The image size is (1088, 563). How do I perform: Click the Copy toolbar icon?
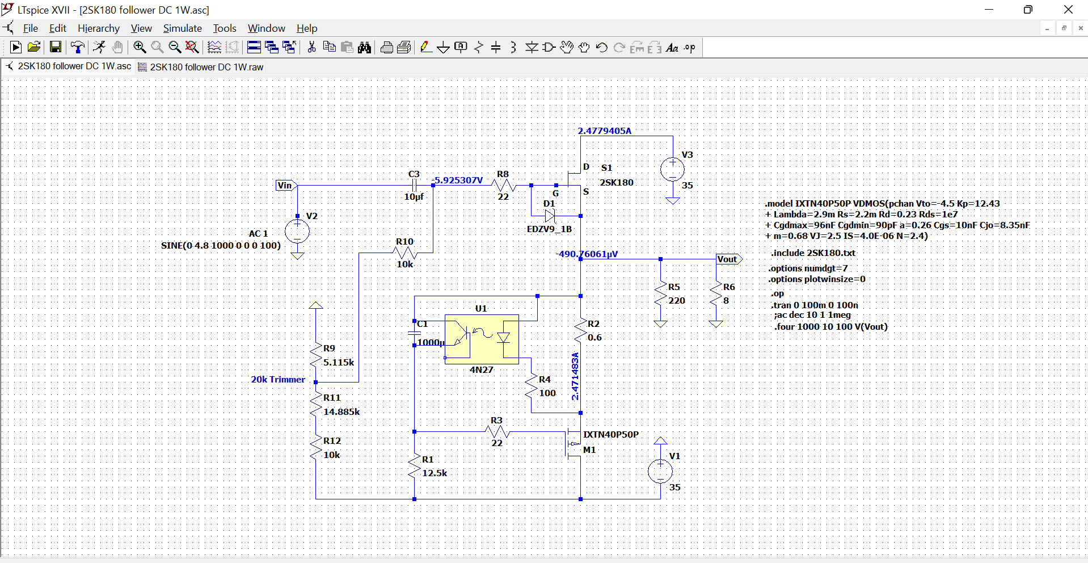[x=329, y=48]
